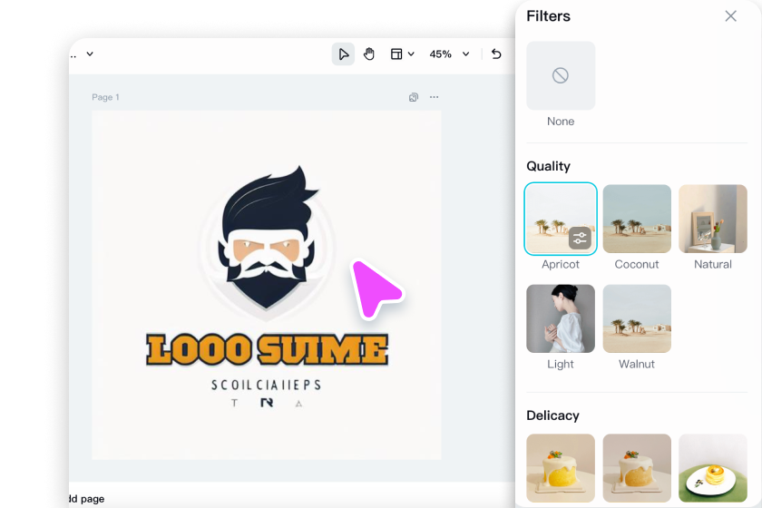The width and height of the screenshot is (762, 508).
Task: Apply the Natural filter
Action: (712, 219)
